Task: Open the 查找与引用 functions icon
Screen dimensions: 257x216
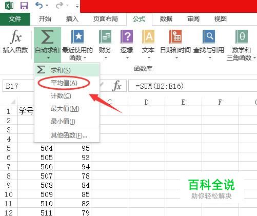Action: click(x=209, y=36)
